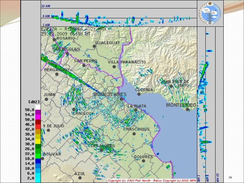
Task: Click the Junin city marker dot
Action: click(x=46, y=99)
